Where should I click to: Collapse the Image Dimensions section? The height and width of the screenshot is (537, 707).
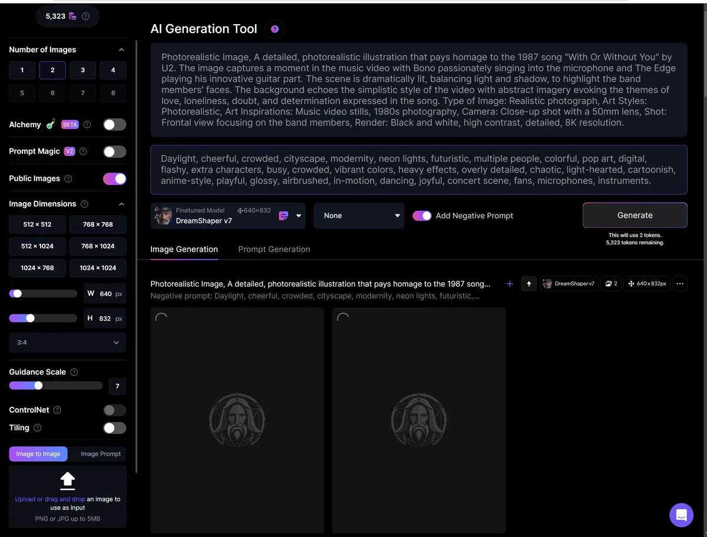coord(121,204)
